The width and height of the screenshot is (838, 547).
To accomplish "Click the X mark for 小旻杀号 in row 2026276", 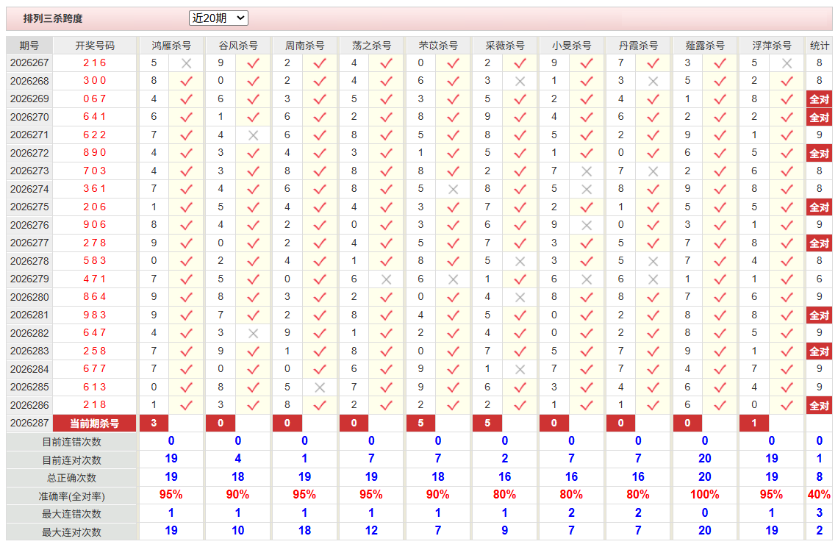I will pos(587,225).
